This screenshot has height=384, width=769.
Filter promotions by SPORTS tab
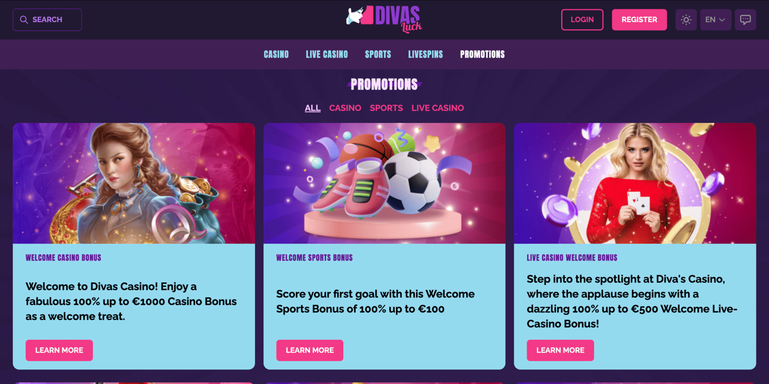pyautogui.click(x=386, y=108)
